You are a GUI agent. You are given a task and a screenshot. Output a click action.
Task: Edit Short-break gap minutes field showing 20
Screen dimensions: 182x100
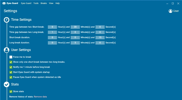click(x=75, y=27)
